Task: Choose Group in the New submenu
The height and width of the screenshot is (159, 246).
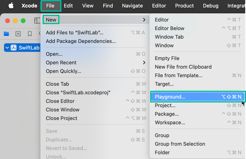Action: tap(198, 136)
